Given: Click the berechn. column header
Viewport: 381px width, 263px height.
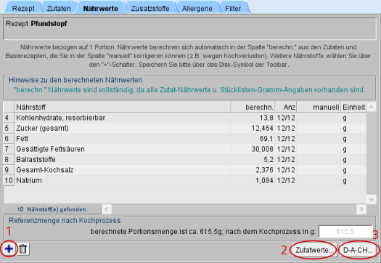Looking at the screenshot, I should pos(253,107).
